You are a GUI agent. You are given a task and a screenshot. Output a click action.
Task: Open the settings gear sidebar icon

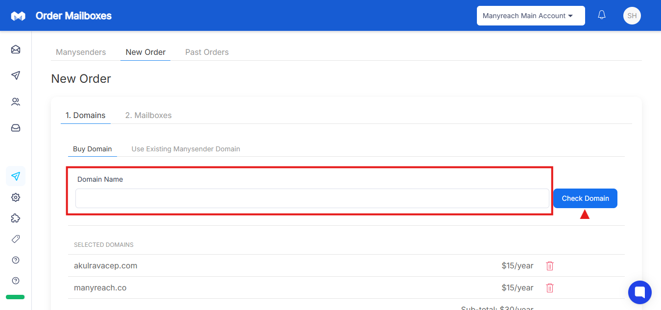pyautogui.click(x=16, y=197)
